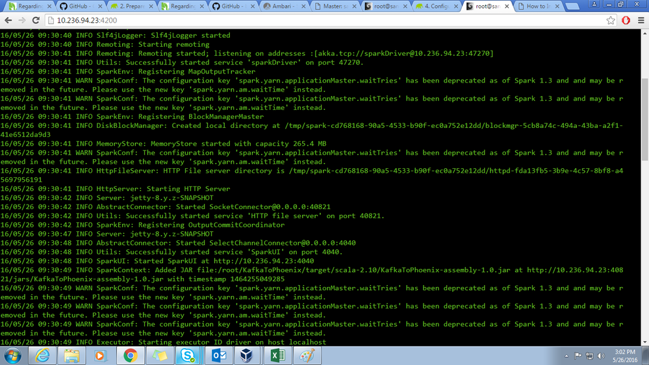Click the Chrome user profile button
Image resolution: width=649 pixels, height=365 pixels.
tap(594, 4)
